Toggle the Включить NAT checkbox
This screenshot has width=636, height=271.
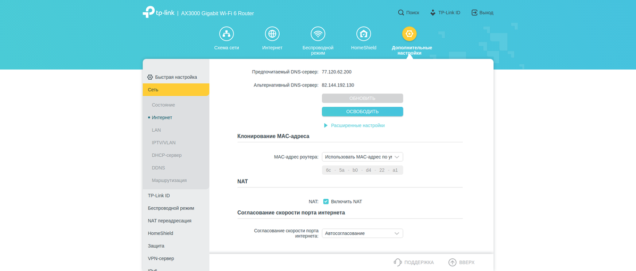tap(325, 201)
